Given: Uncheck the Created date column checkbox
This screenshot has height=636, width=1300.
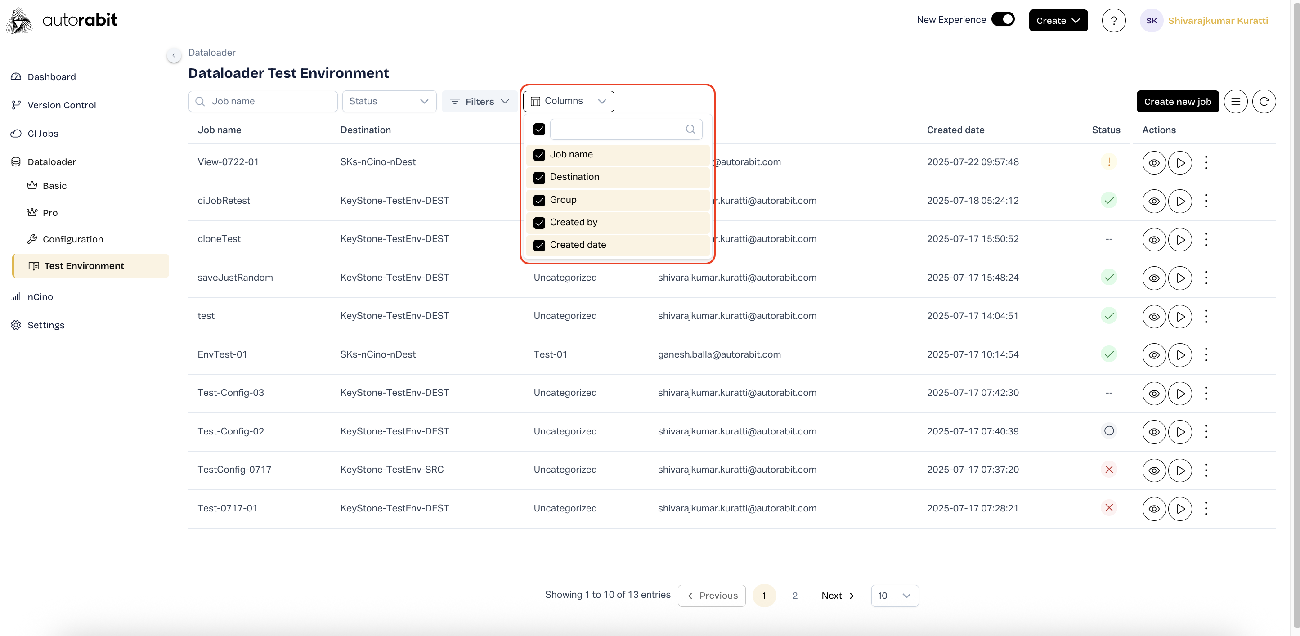Looking at the screenshot, I should [539, 245].
